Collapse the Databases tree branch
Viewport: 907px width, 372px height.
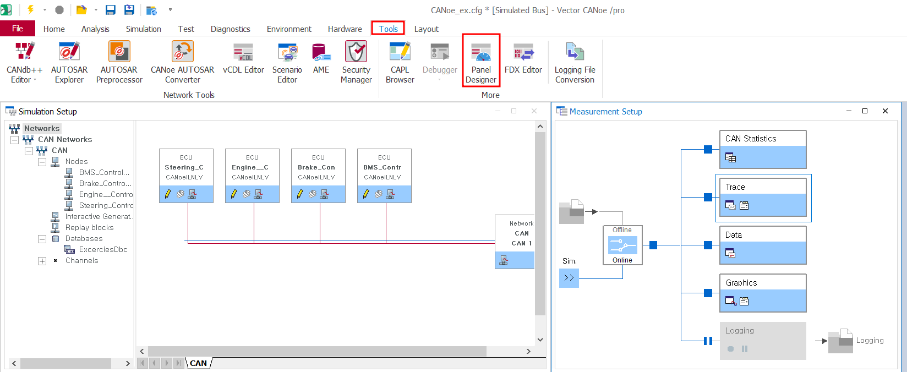pos(42,239)
